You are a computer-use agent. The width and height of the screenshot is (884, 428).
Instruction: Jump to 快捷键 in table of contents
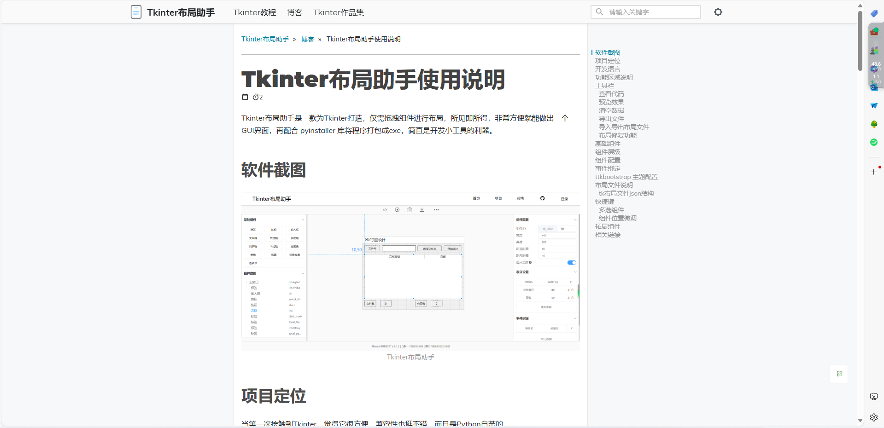click(604, 202)
